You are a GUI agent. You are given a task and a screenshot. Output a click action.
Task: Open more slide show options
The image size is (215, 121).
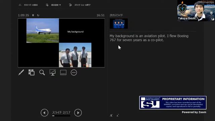[74, 73]
